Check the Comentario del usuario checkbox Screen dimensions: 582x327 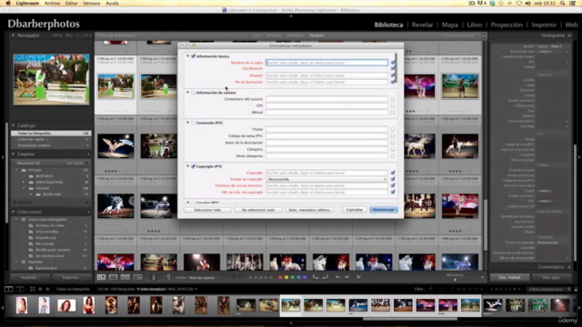tap(393, 99)
